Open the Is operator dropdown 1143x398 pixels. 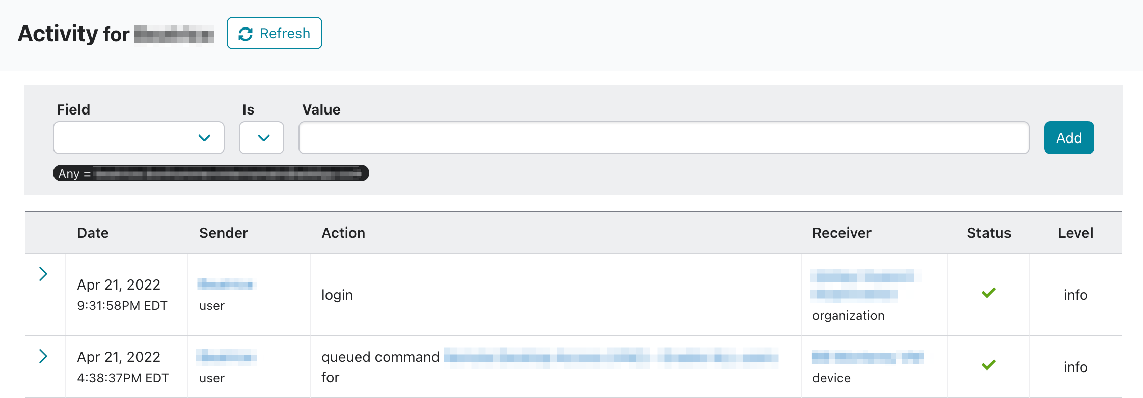coord(261,137)
